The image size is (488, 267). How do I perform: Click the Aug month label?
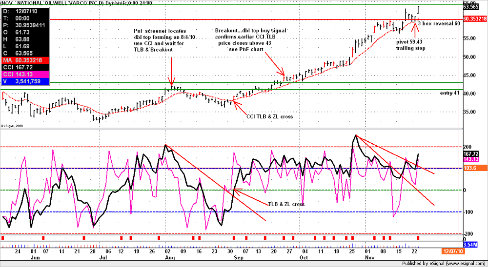pyautogui.click(x=170, y=258)
